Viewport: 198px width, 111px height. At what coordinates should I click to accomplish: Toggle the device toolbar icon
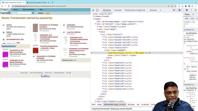(97, 10)
